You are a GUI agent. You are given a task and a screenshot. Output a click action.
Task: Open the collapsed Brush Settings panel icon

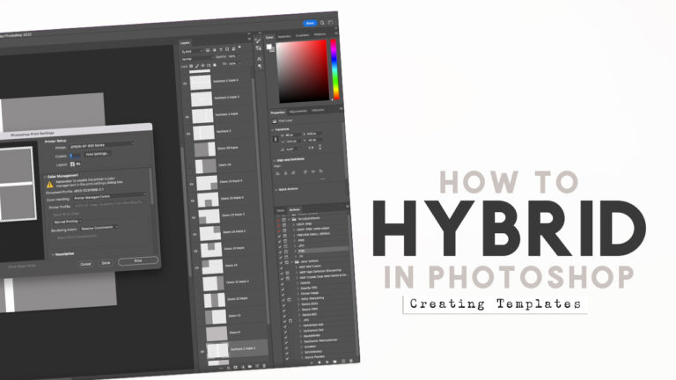(258, 48)
